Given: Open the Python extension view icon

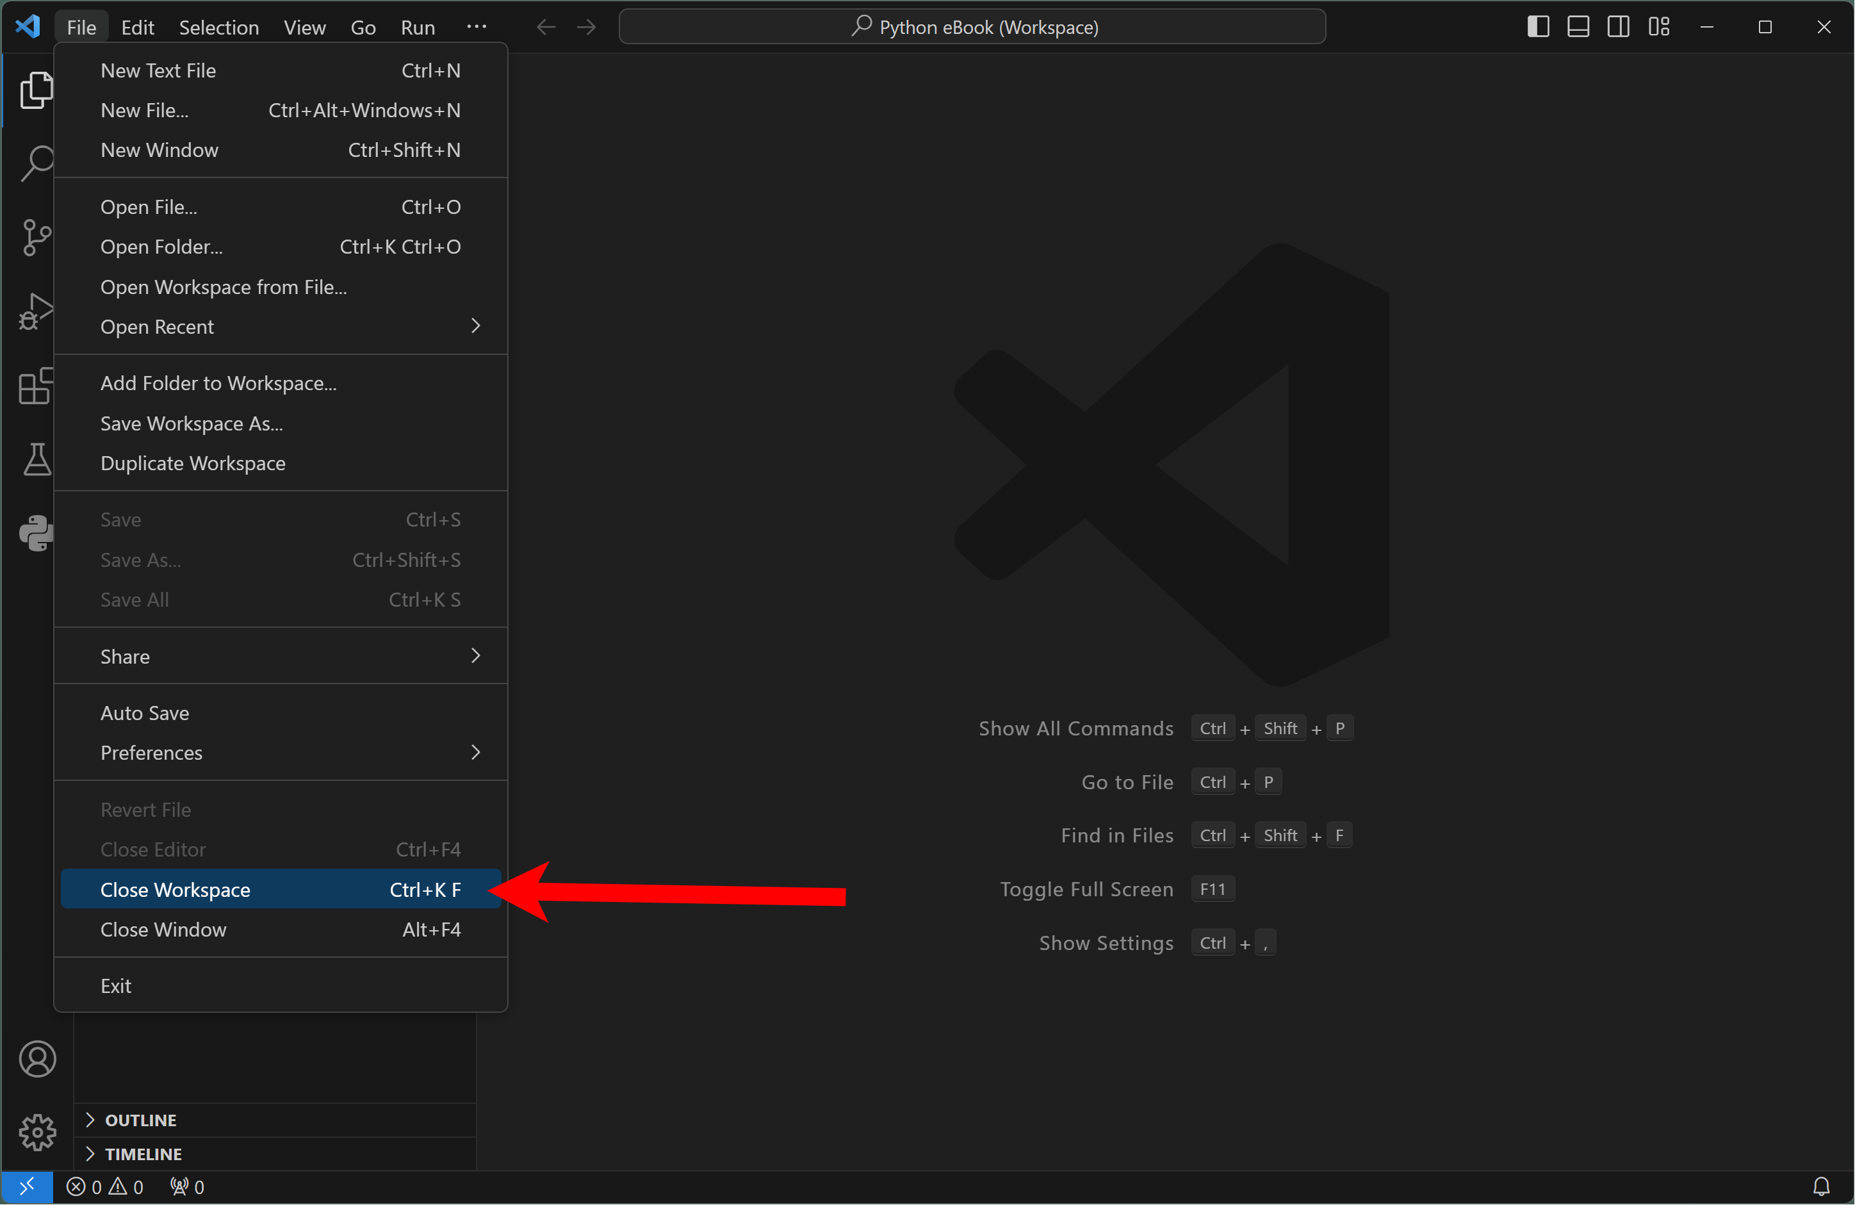Looking at the screenshot, I should pos(36,533).
